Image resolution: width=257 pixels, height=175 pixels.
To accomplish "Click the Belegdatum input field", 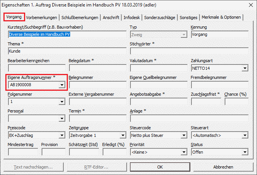I will point(98,68).
